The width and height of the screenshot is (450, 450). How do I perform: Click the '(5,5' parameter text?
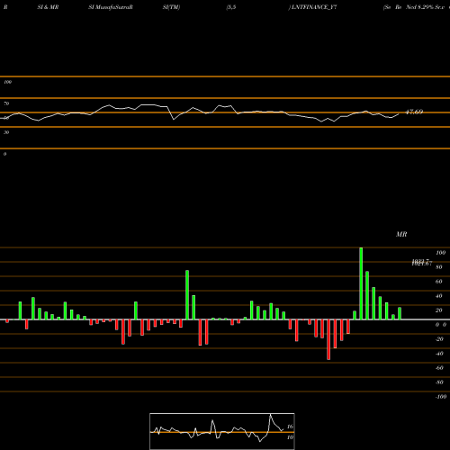click(x=231, y=7)
